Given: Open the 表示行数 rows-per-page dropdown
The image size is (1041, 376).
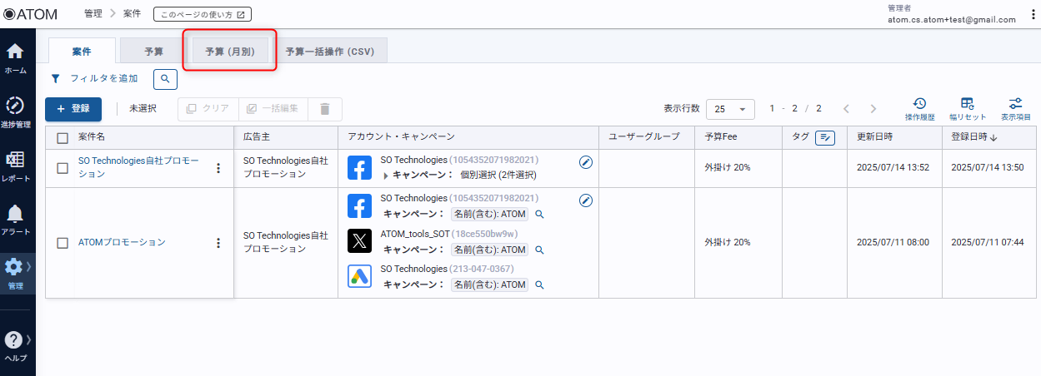Looking at the screenshot, I should [730, 109].
